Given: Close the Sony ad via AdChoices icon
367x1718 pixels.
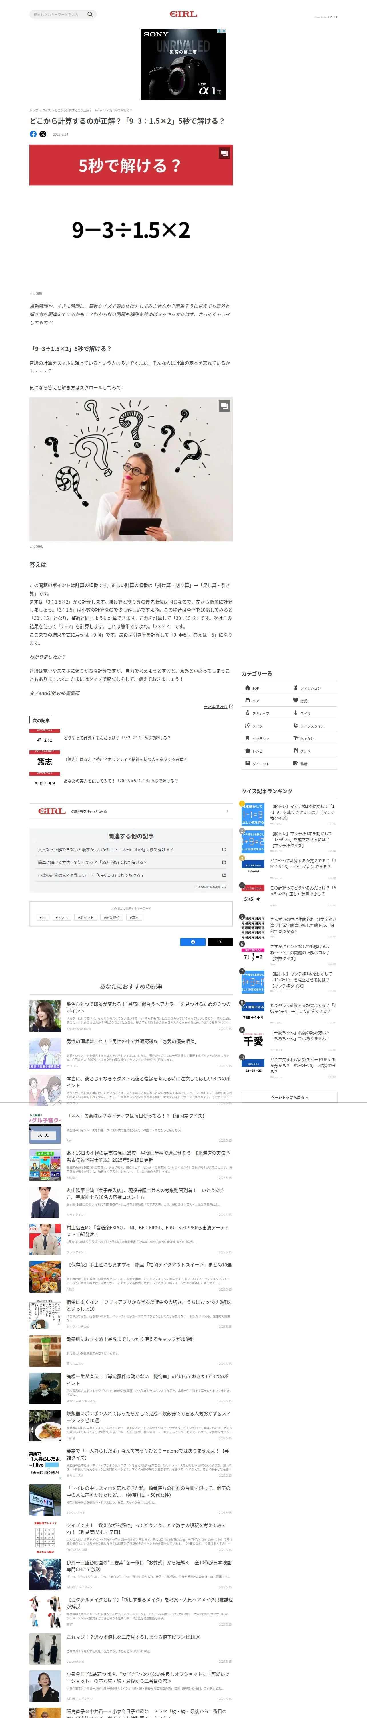Looking at the screenshot, I should click(223, 31).
